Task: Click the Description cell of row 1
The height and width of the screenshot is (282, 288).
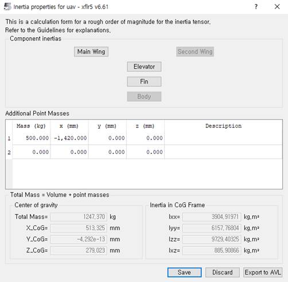Action: click(x=223, y=138)
